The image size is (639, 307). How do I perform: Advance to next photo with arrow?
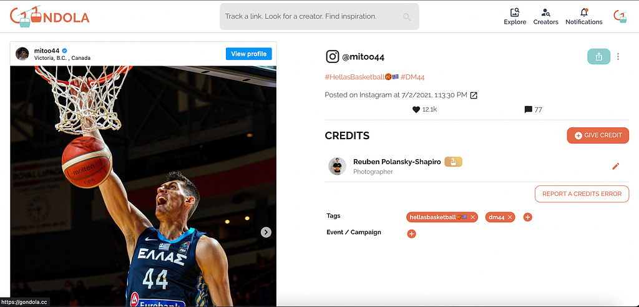266,232
